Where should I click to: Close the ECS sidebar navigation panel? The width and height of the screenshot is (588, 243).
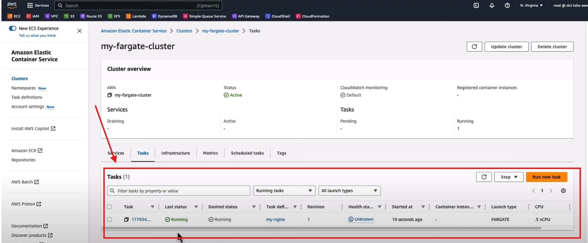pos(80,31)
